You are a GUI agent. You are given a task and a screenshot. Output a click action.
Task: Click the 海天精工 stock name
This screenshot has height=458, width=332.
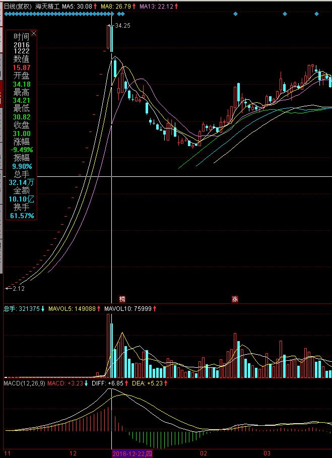(47, 7)
